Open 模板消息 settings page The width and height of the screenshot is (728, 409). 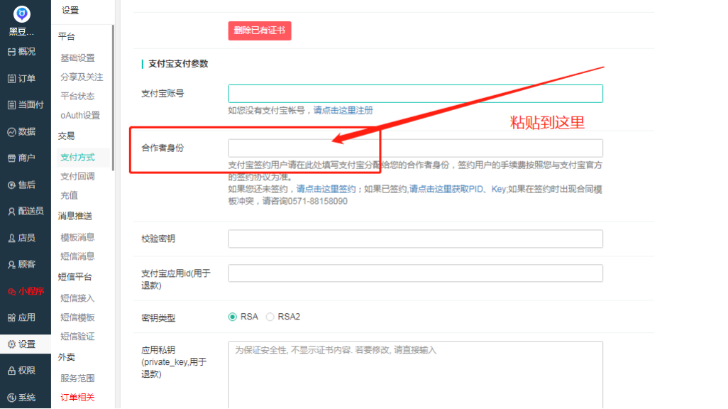77,237
